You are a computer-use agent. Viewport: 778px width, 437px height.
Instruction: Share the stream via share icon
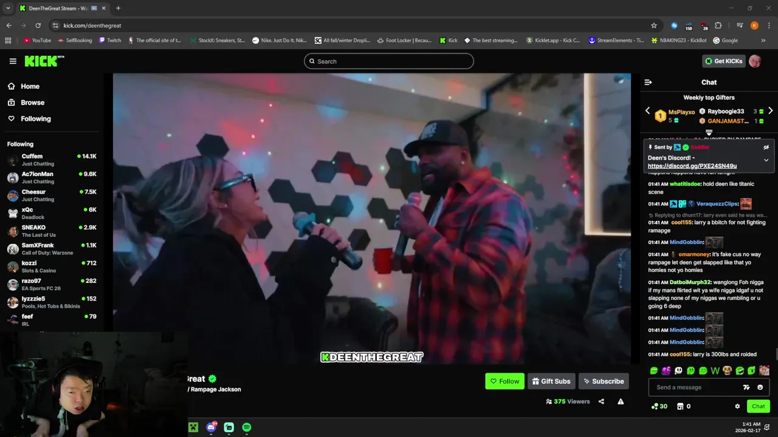(x=601, y=401)
